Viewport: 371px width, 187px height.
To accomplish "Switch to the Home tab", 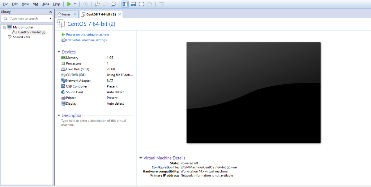I will tap(66, 14).
